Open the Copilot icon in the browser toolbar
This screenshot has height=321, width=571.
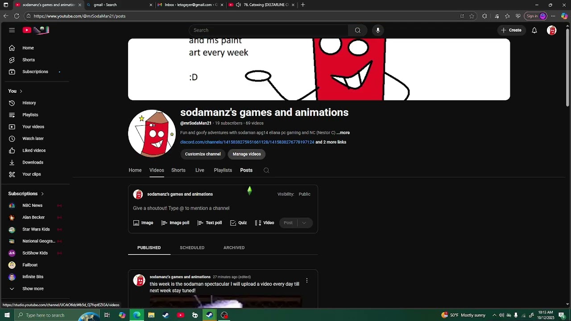point(564,16)
